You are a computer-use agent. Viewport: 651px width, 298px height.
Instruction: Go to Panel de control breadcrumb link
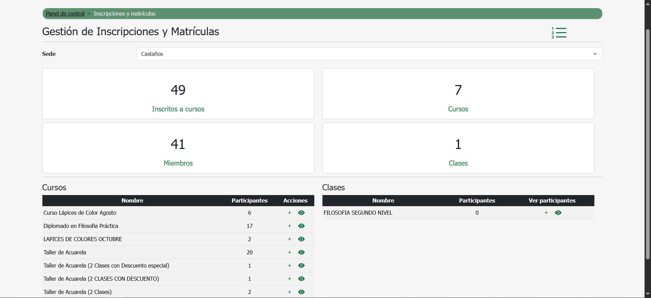(65, 14)
